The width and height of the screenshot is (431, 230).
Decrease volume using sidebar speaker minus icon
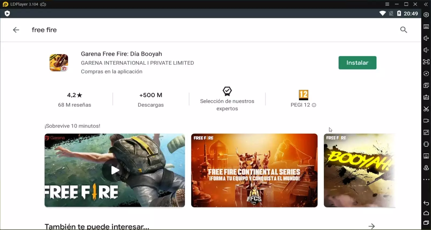coord(426,50)
